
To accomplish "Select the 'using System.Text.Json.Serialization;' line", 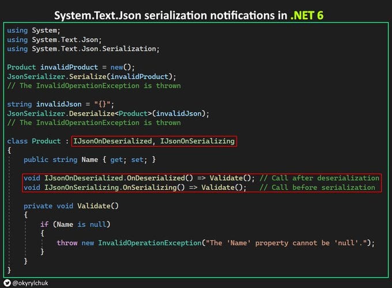I will [x=83, y=48].
